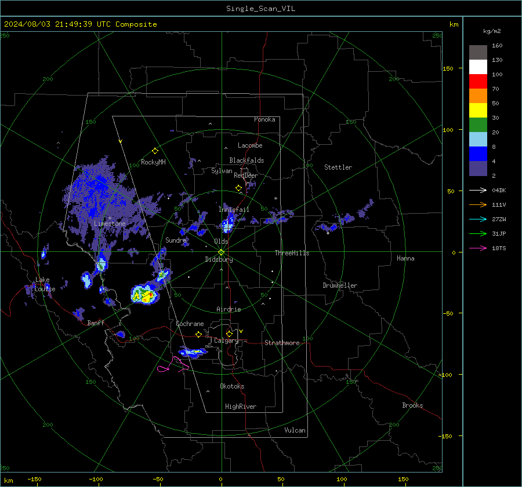The width and height of the screenshot is (522, 487).
Task: Click the purple 2-4 color scale block
Action: pos(478,169)
